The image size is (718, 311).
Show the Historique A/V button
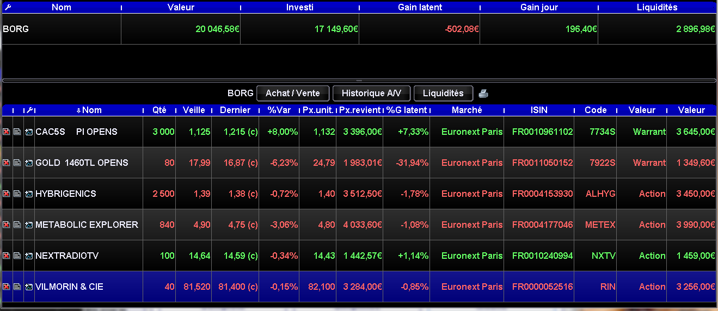click(x=371, y=94)
